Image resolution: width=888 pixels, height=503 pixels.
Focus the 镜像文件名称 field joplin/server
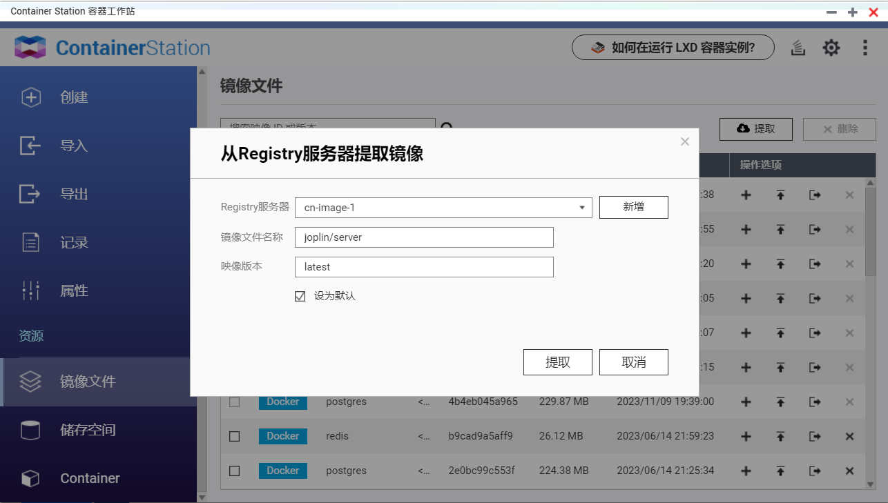coord(424,237)
